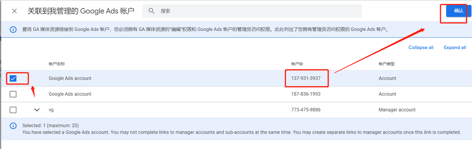Check the vg manager account checkbox
Viewport: 472px width, 149px height.
tap(13, 110)
